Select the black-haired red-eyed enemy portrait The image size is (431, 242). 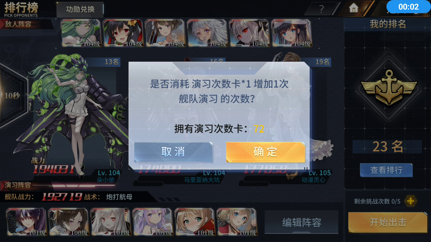pos(123,33)
